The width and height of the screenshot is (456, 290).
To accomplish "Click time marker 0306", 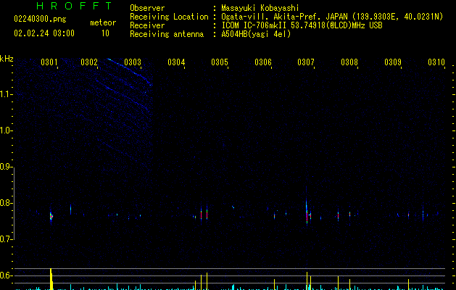I will pyautogui.click(x=263, y=62).
